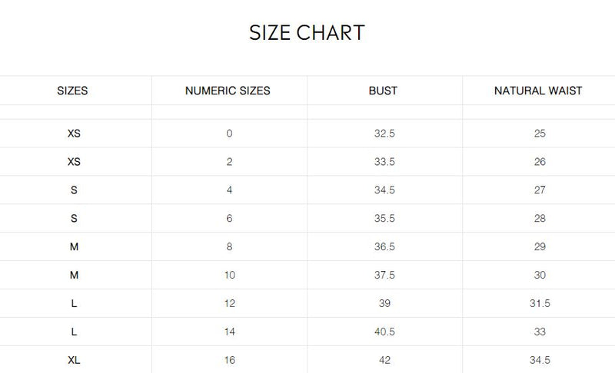This screenshot has width=615, height=373.
Task: Click bust value 40.5
Action: coord(384,332)
